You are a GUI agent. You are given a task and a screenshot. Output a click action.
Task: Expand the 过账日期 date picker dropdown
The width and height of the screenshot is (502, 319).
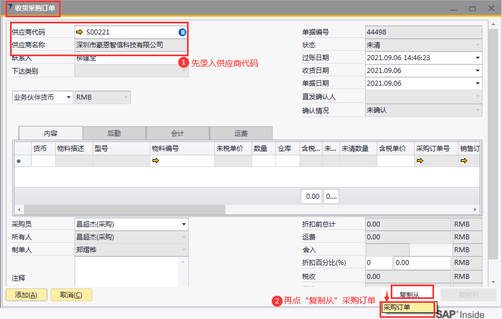pyautogui.click(x=478, y=58)
